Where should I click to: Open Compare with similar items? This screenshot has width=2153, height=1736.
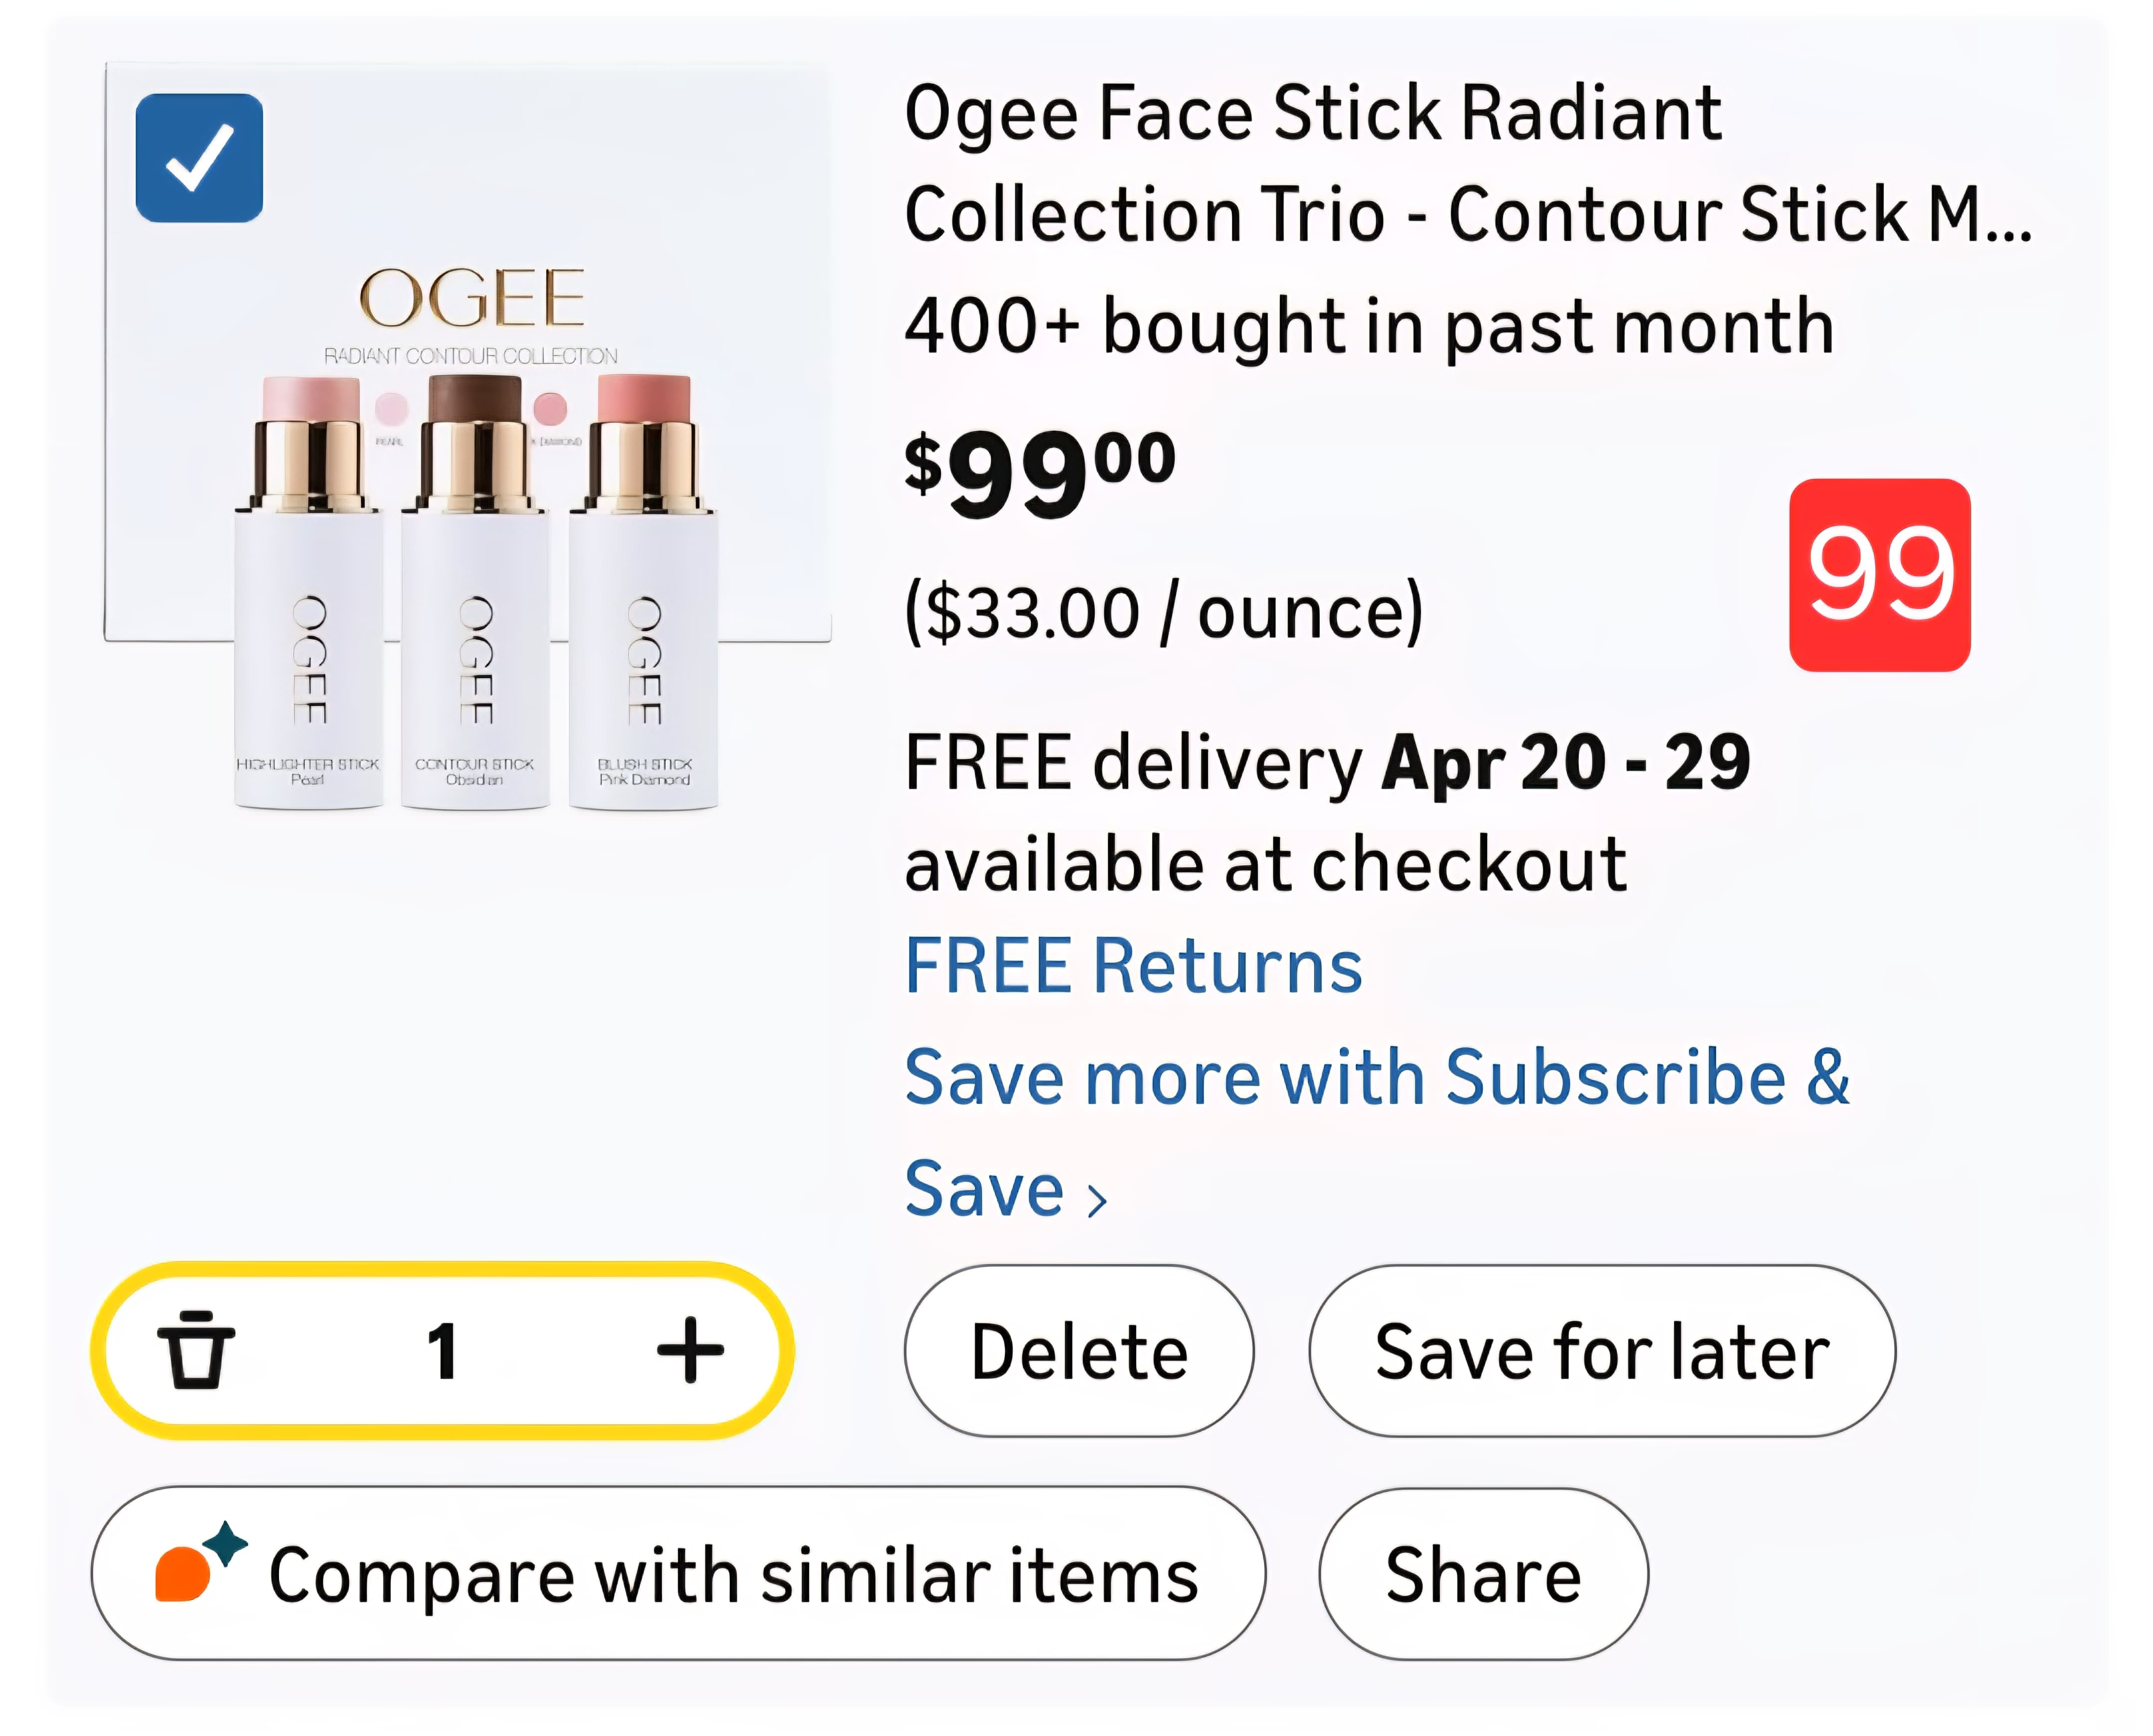point(732,1576)
